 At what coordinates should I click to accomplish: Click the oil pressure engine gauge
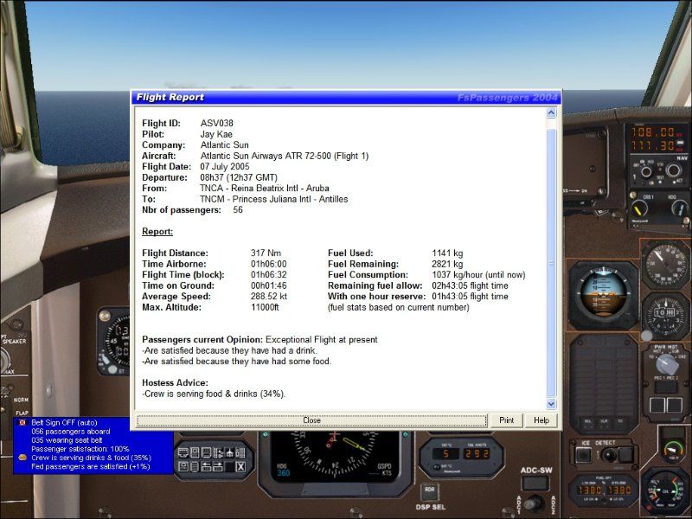click(x=665, y=491)
